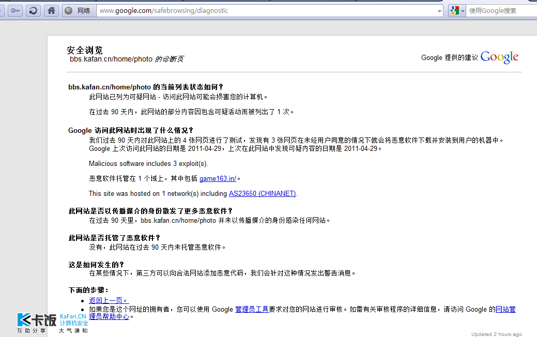Focus the 使用Google搜索 search box
This screenshot has height=337, width=537.
502,11
